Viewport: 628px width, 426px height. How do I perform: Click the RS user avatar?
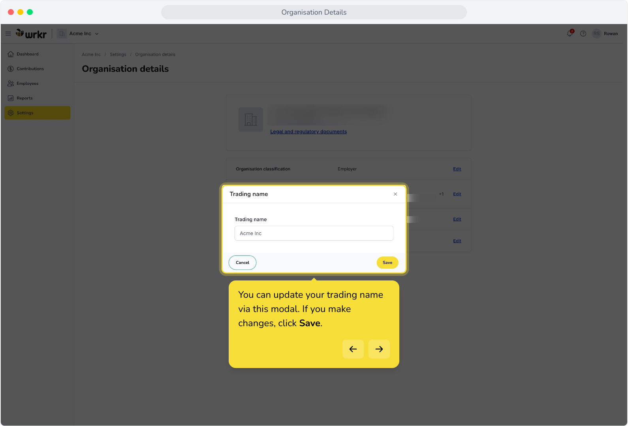click(596, 34)
